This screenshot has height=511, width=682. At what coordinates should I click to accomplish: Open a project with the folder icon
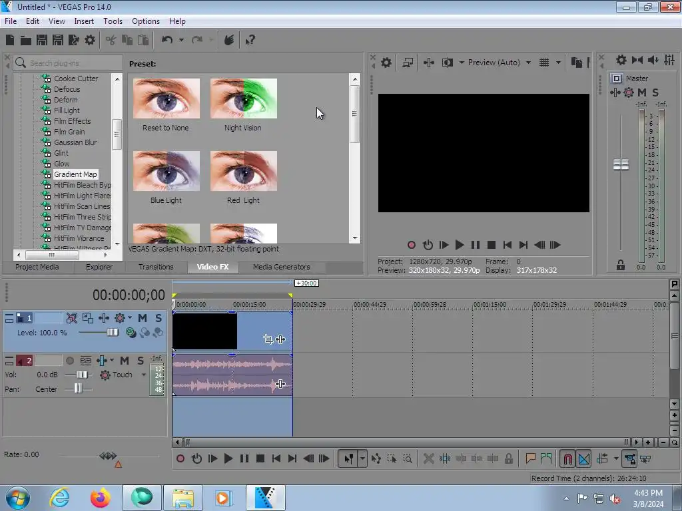tap(26, 41)
